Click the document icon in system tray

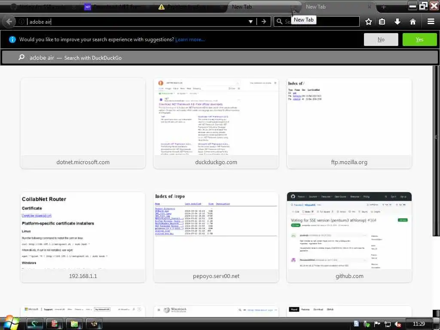(356, 324)
